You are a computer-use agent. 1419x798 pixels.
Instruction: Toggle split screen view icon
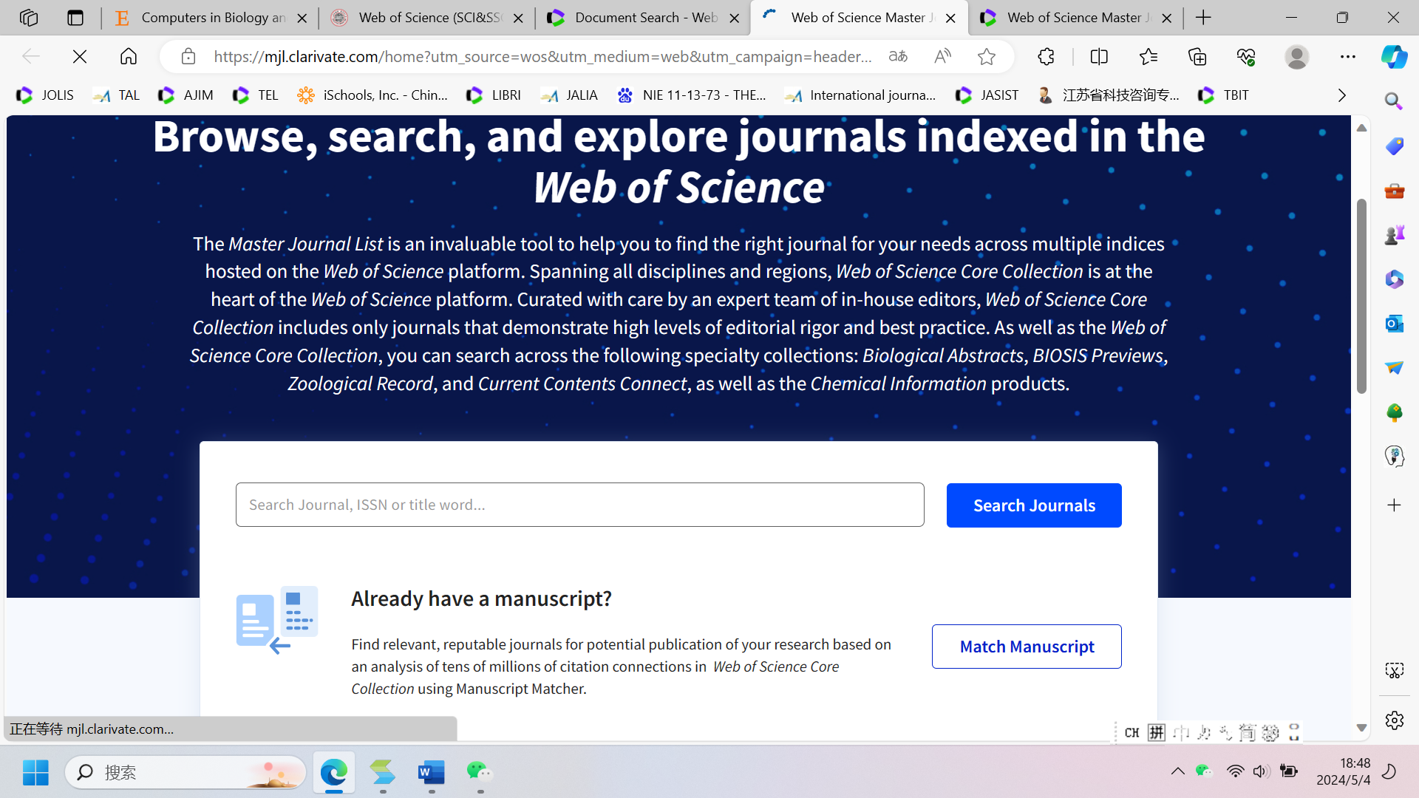click(1099, 56)
